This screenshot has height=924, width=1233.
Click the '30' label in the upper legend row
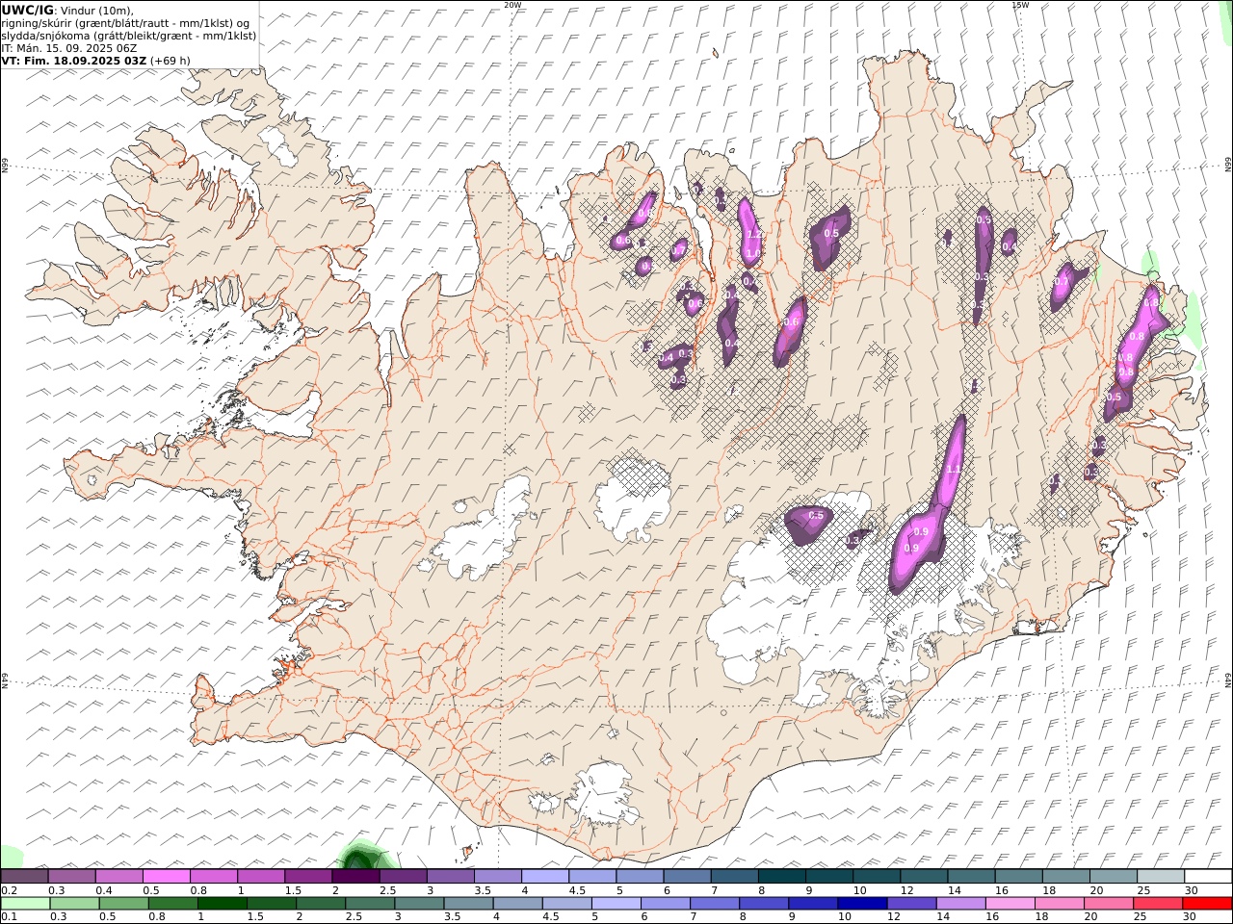[1192, 890]
